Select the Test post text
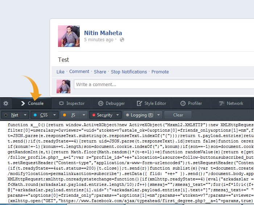This screenshot has width=254, height=205. tap(63, 60)
